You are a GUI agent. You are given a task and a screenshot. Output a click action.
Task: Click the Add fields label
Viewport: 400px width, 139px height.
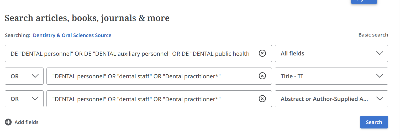point(27,122)
